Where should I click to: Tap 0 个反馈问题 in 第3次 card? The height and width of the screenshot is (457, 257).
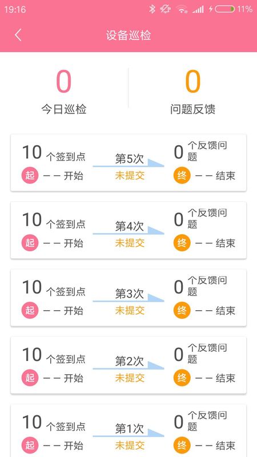coord(200,287)
